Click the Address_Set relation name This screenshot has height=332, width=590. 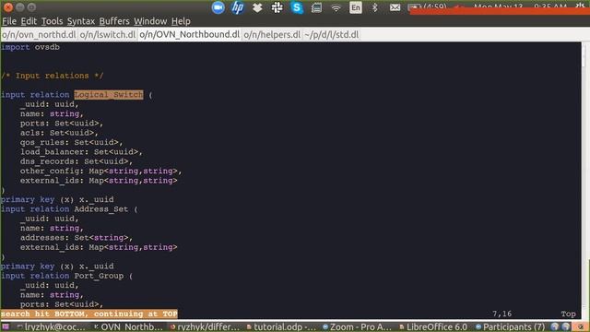click(x=100, y=209)
